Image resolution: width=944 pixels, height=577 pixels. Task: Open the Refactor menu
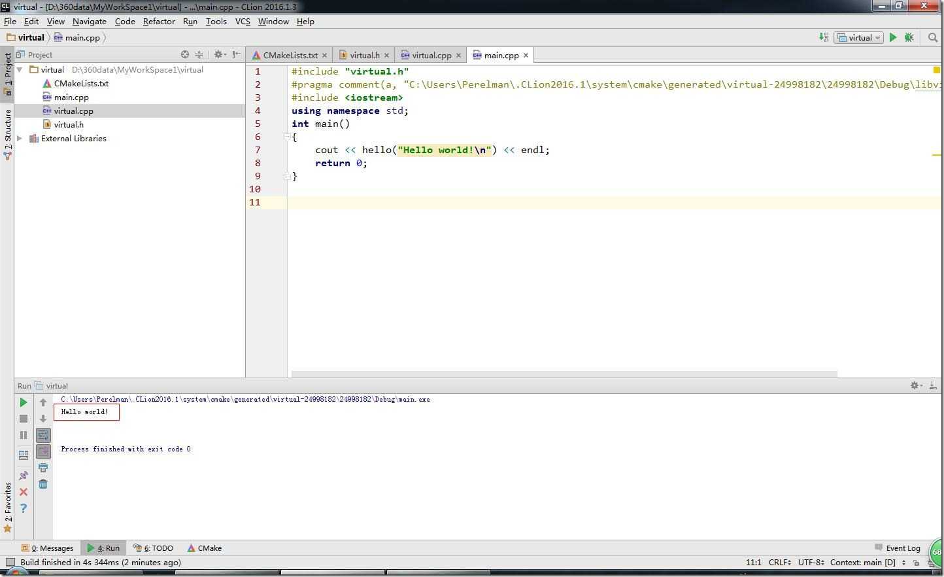159,21
